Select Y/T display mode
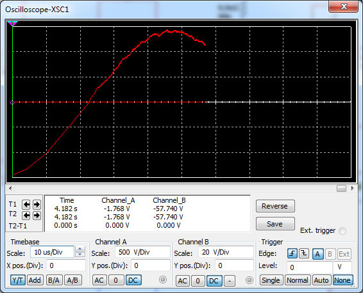 [17, 280]
